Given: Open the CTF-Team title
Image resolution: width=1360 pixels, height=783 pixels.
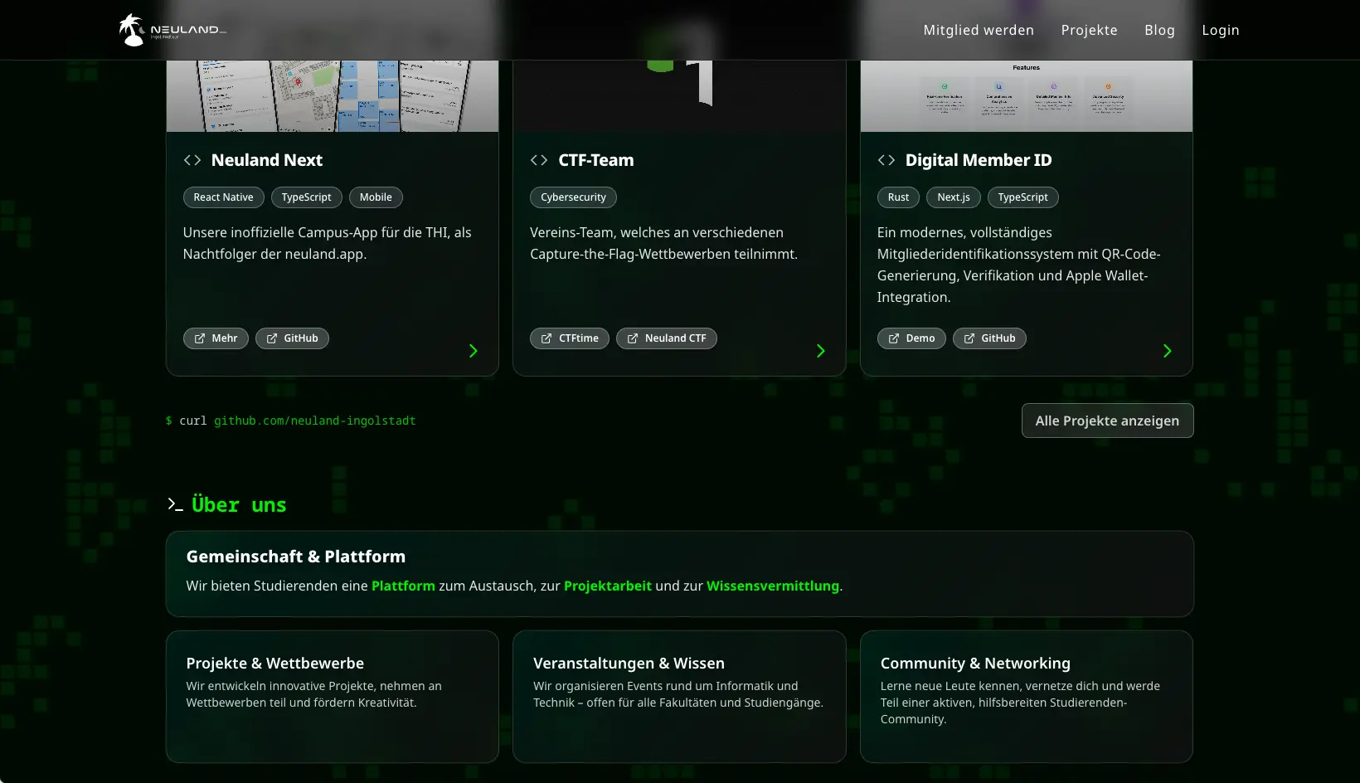Looking at the screenshot, I should tap(596, 160).
